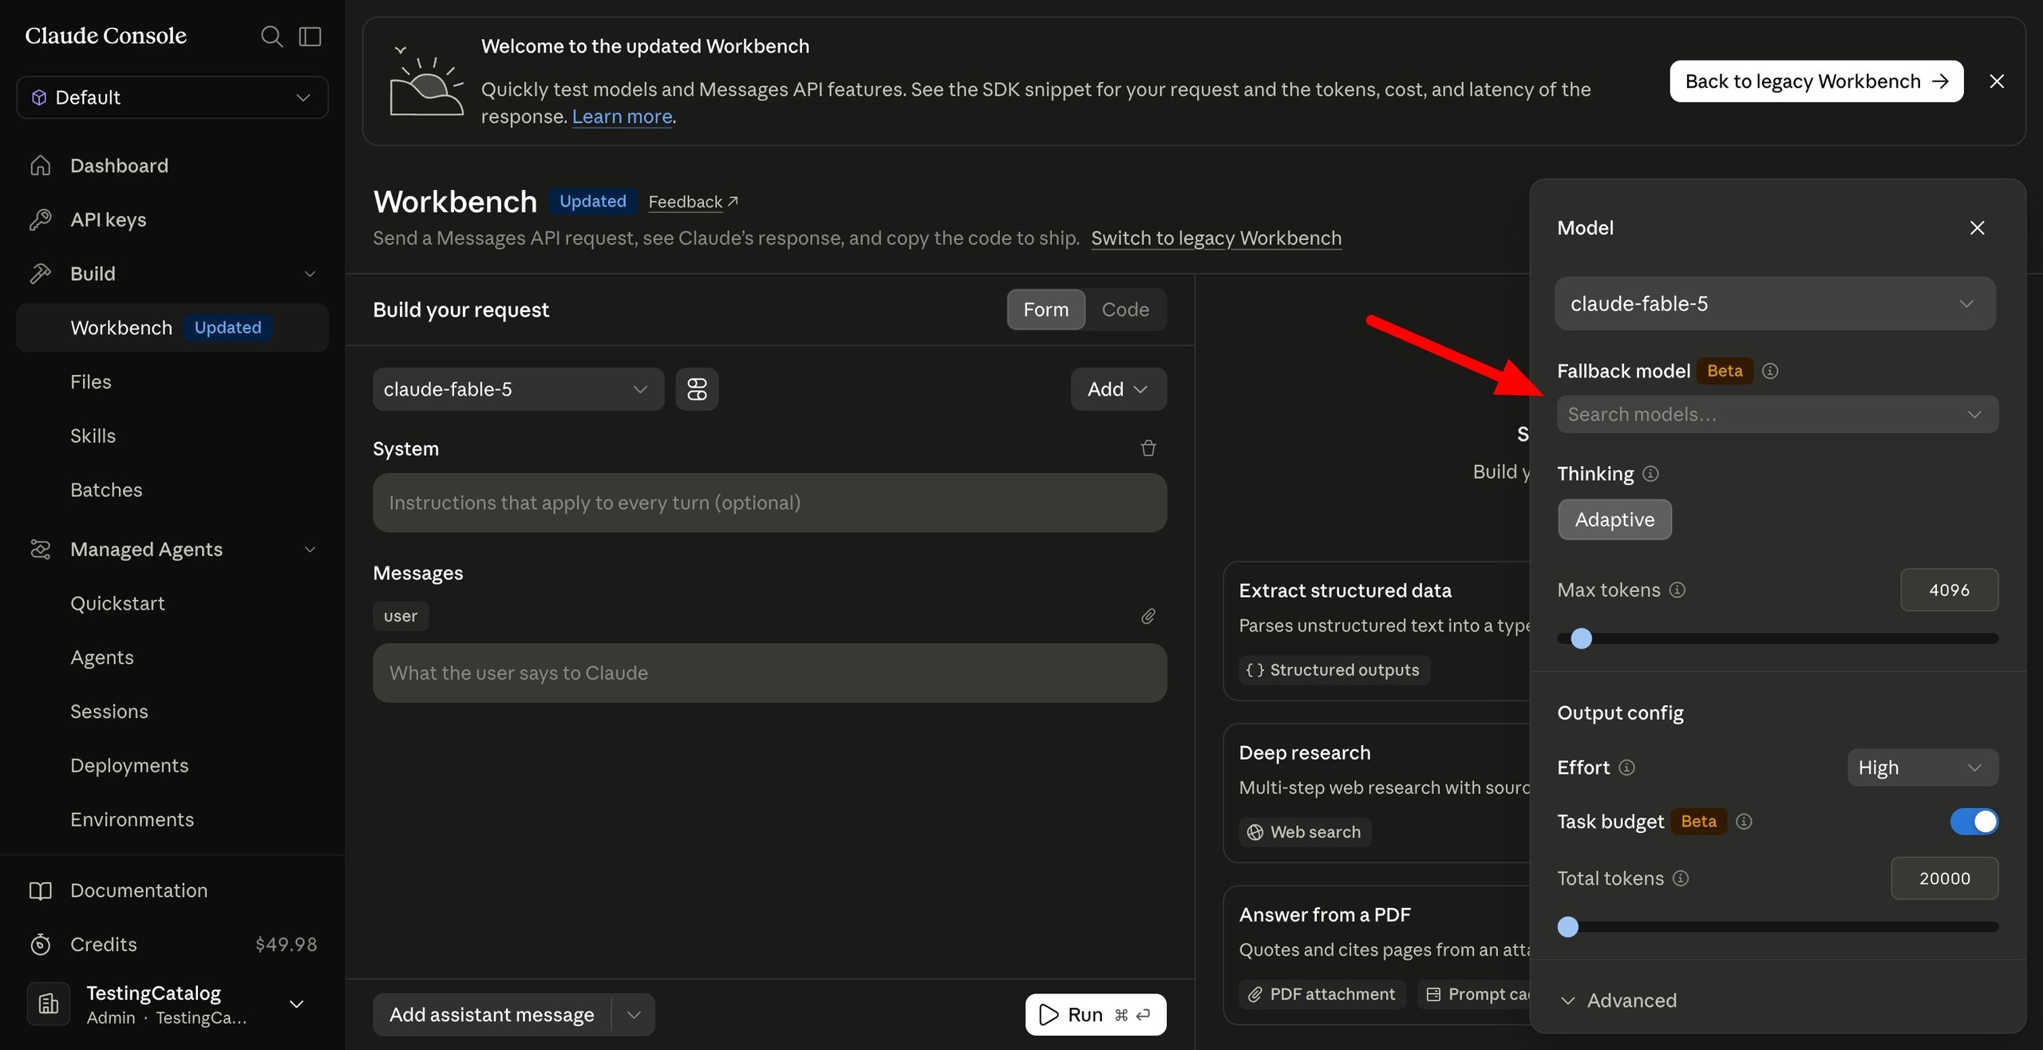Click the System instructions text field
2043x1050 pixels.
coord(769,503)
